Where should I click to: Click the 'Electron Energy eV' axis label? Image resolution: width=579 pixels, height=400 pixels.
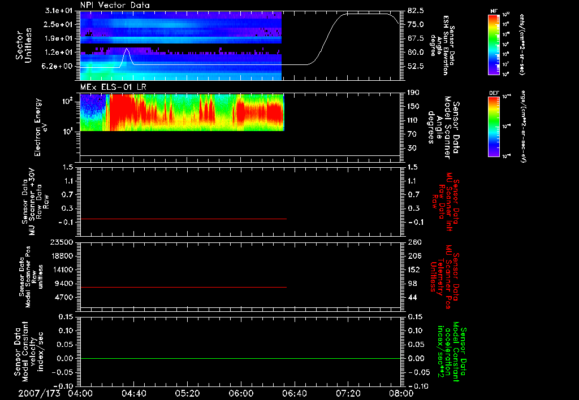[41, 127]
